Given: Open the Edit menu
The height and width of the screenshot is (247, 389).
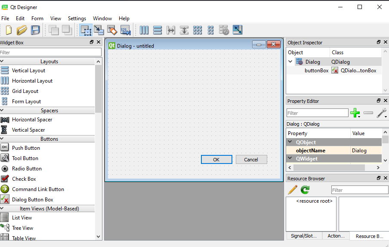Looking at the screenshot, I should click(x=20, y=19).
